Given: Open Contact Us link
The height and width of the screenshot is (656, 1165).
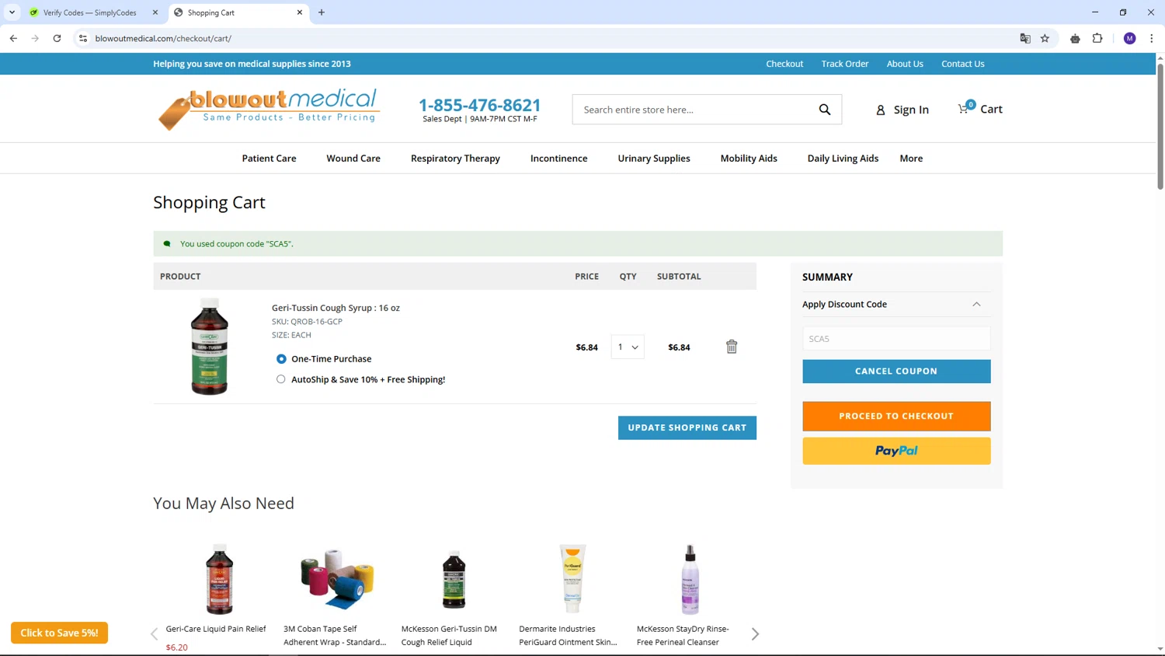Looking at the screenshot, I should tap(963, 64).
